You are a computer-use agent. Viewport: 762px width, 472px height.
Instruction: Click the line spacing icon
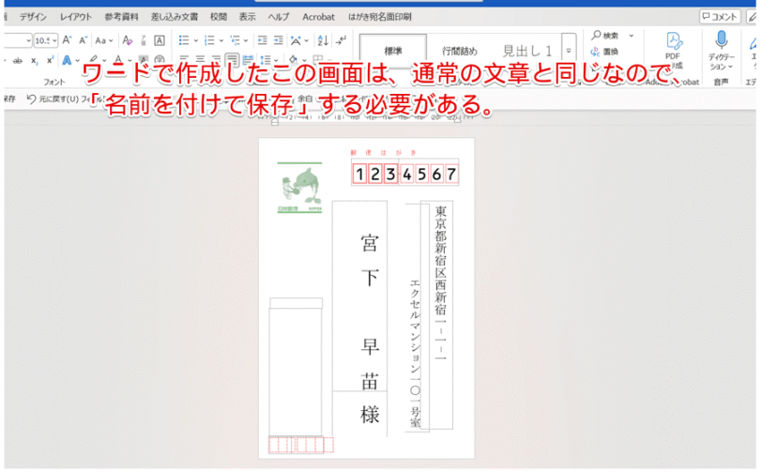[266, 60]
